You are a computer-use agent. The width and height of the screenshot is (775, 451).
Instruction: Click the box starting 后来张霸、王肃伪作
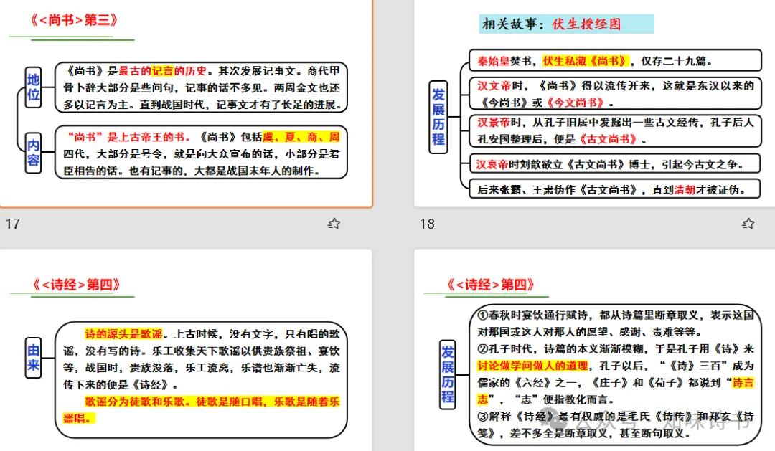pos(614,189)
